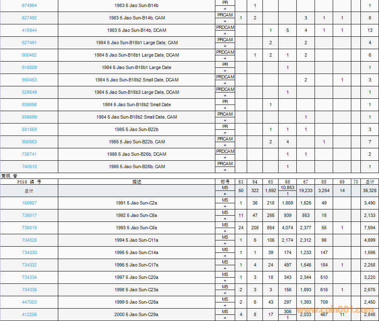Select the 1993 5 Jiao Sun-C8a description cell
379x321 pixels.
point(136,228)
